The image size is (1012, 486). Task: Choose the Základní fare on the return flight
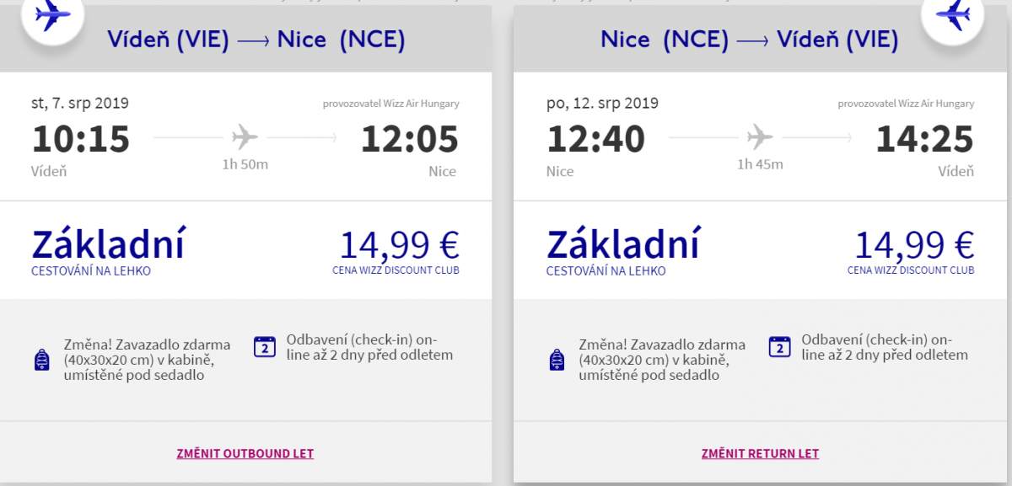click(x=623, y=244)
